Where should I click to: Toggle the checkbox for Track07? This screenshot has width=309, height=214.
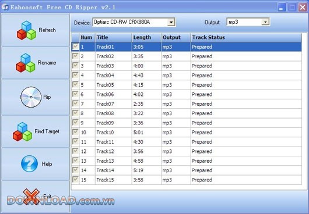[x=75, y=104]
